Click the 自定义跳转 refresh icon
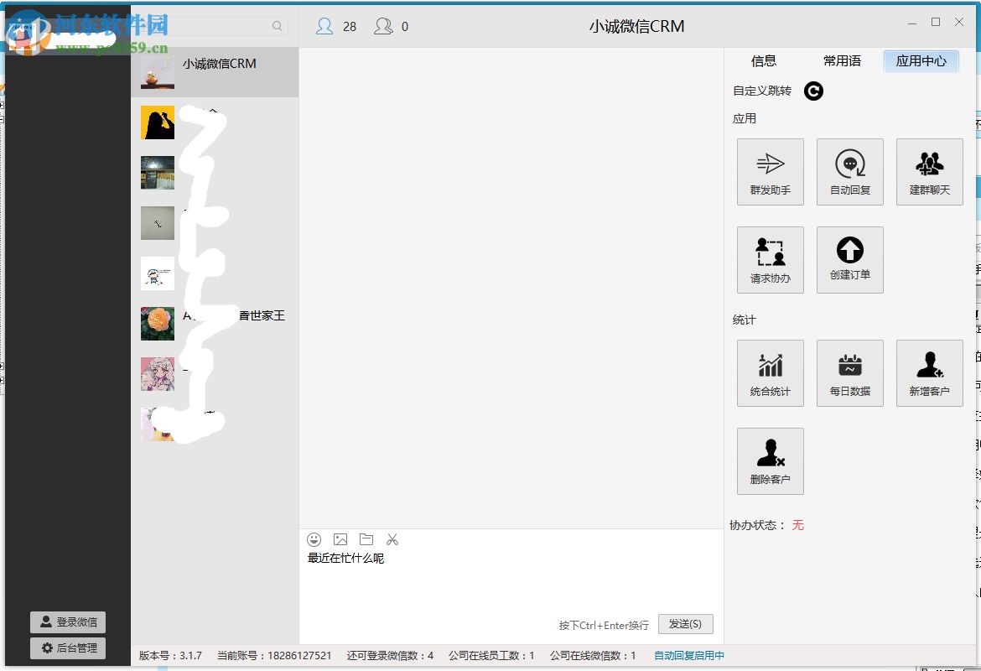Image resolution: width=981 pixels, height=671 pixels. 812,91
